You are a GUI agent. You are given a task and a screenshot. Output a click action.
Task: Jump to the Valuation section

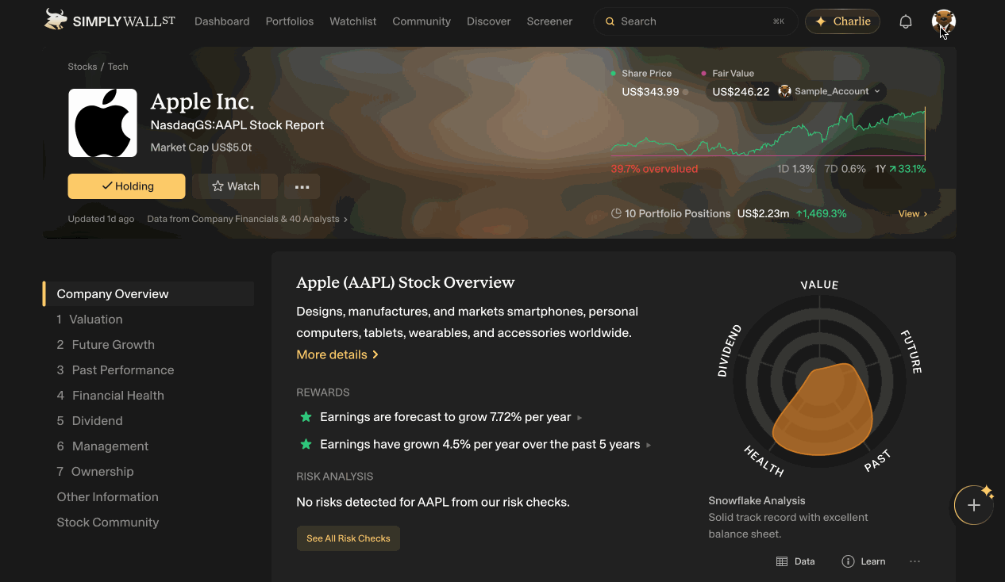tap(90, 320)
